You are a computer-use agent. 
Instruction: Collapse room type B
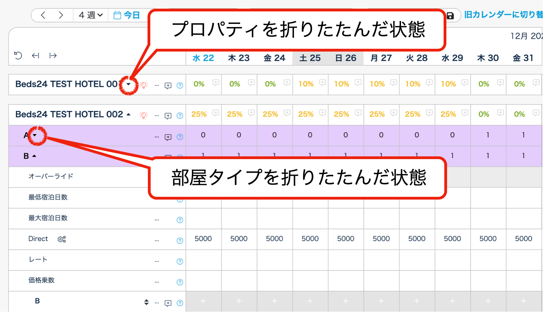[x=34, y=156]
